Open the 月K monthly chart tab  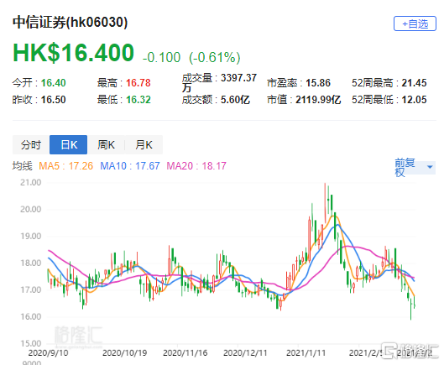[144, 144]
